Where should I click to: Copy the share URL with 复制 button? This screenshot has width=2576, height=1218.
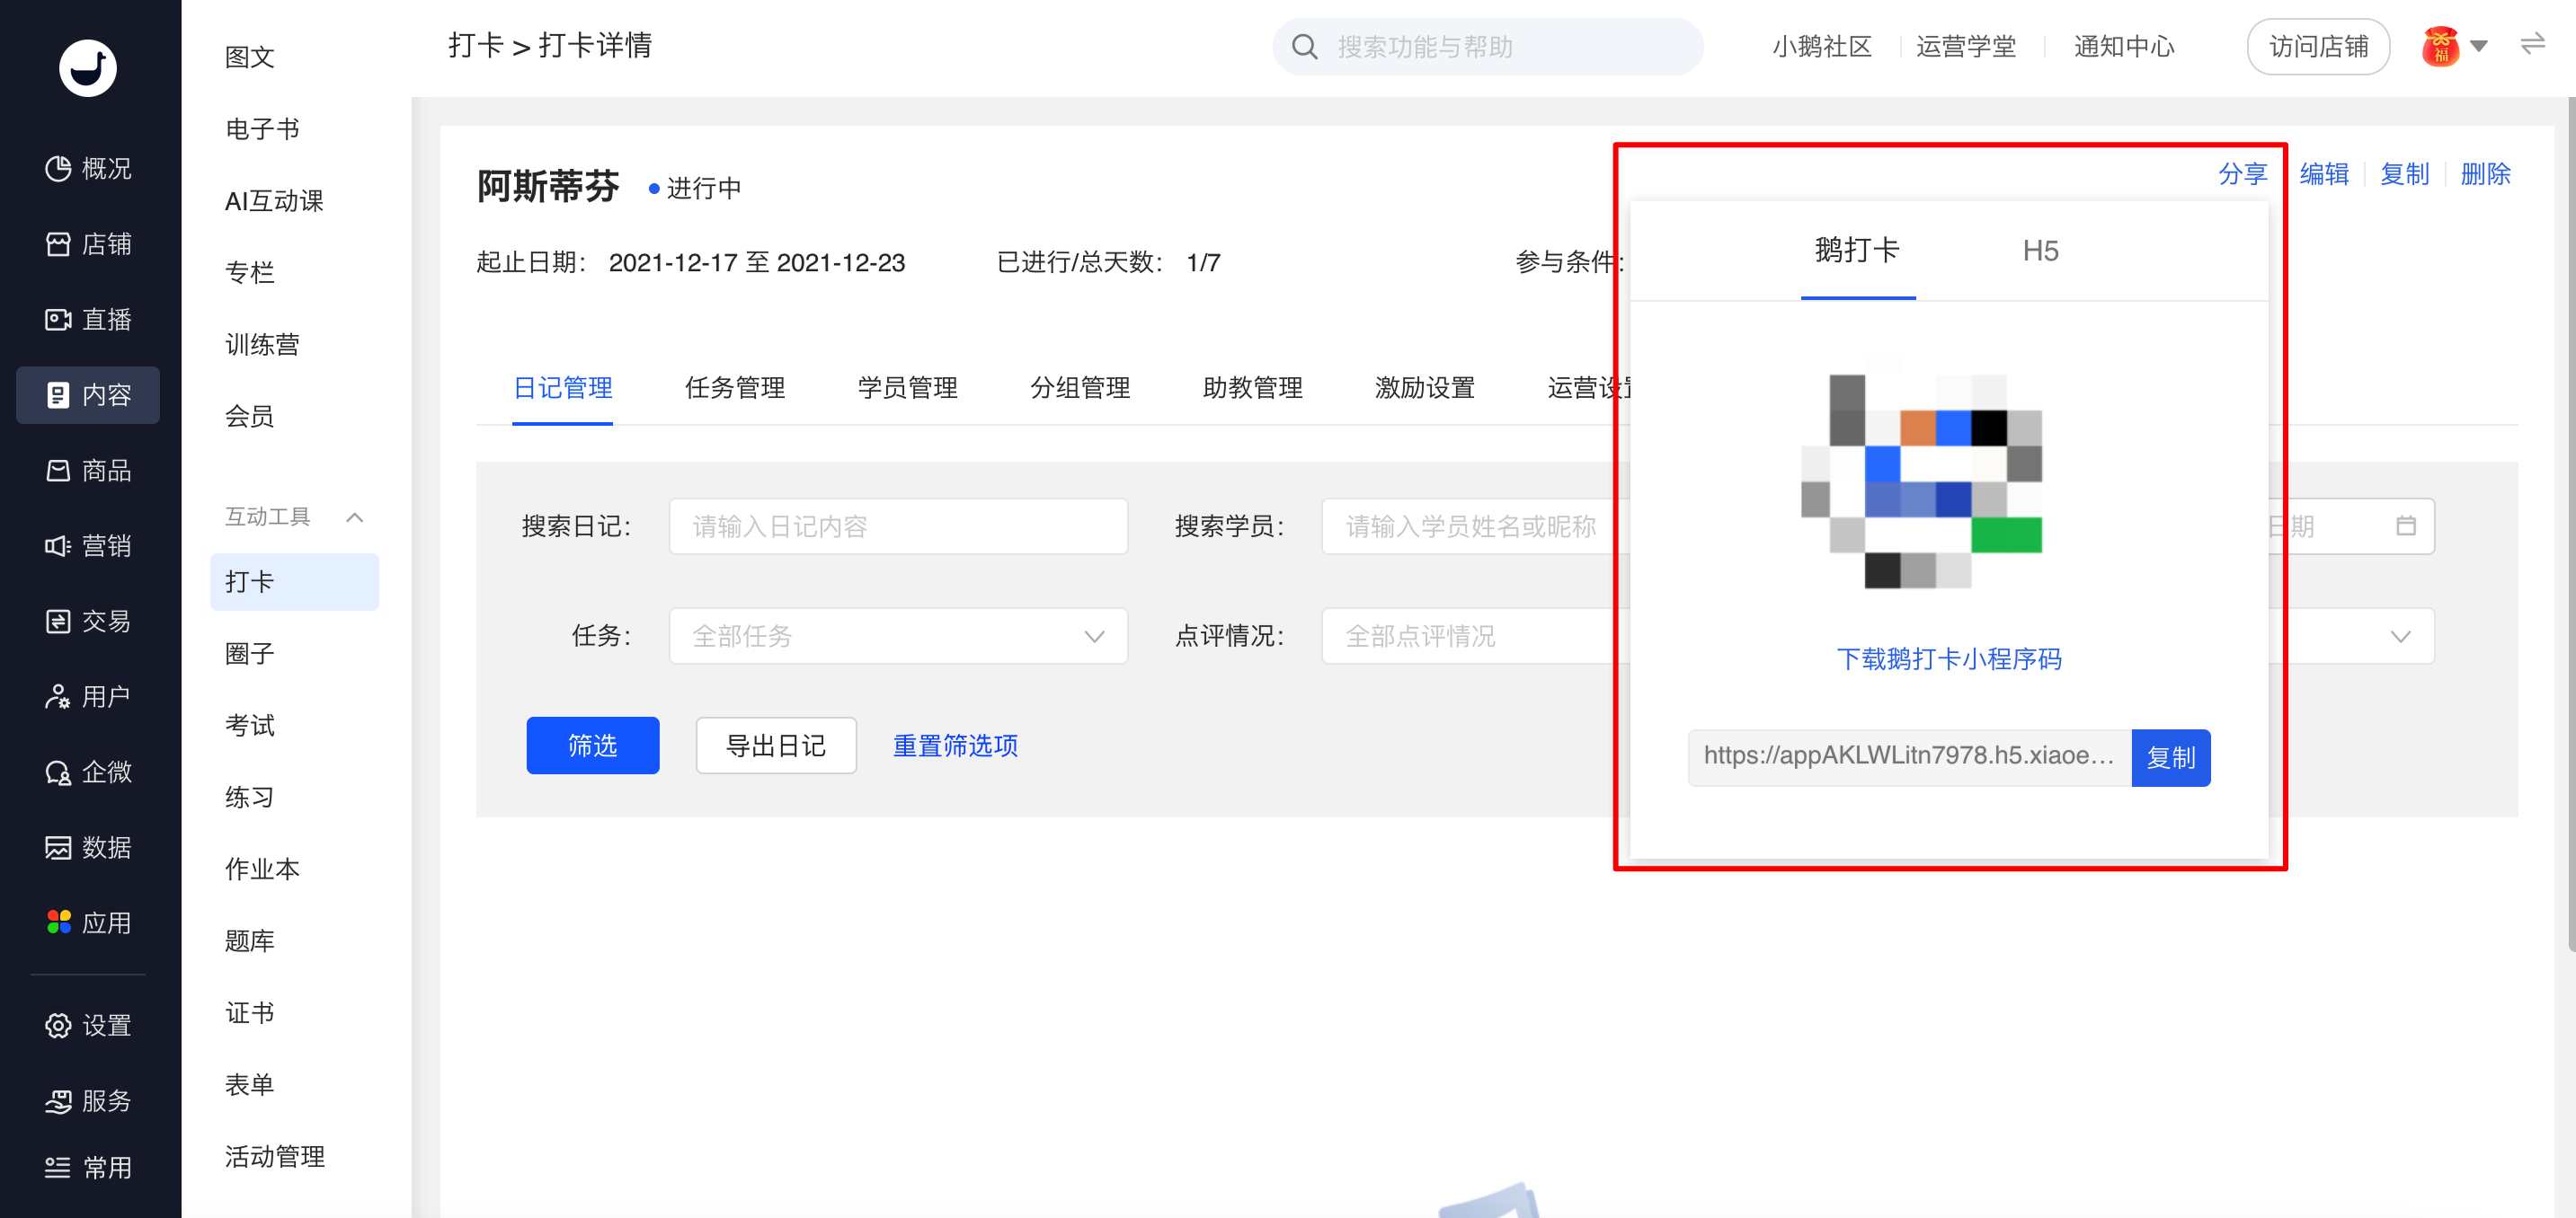2170,757
